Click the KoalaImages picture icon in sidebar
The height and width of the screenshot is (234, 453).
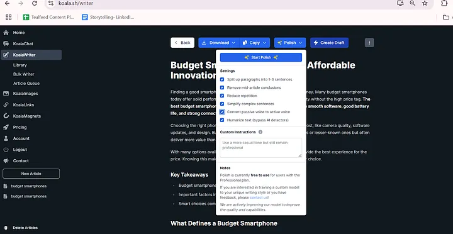pos(6,93)
